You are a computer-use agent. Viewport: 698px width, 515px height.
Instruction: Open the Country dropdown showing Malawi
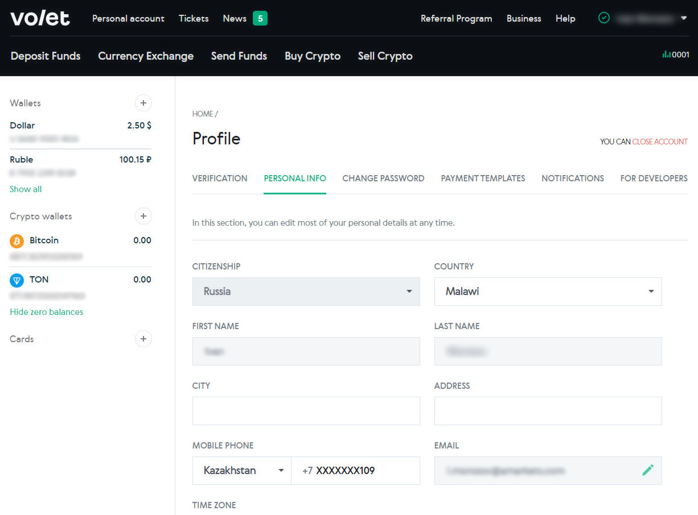click(548, 292)
